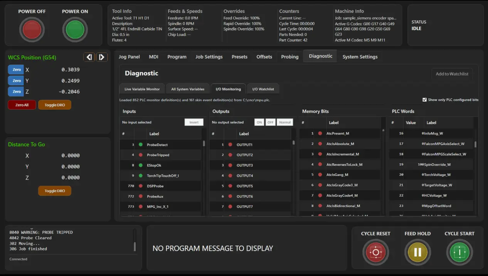Screen dimensions: 488x276
Task: Toggle Show only PLC configured bits
Action: [425, 100]
